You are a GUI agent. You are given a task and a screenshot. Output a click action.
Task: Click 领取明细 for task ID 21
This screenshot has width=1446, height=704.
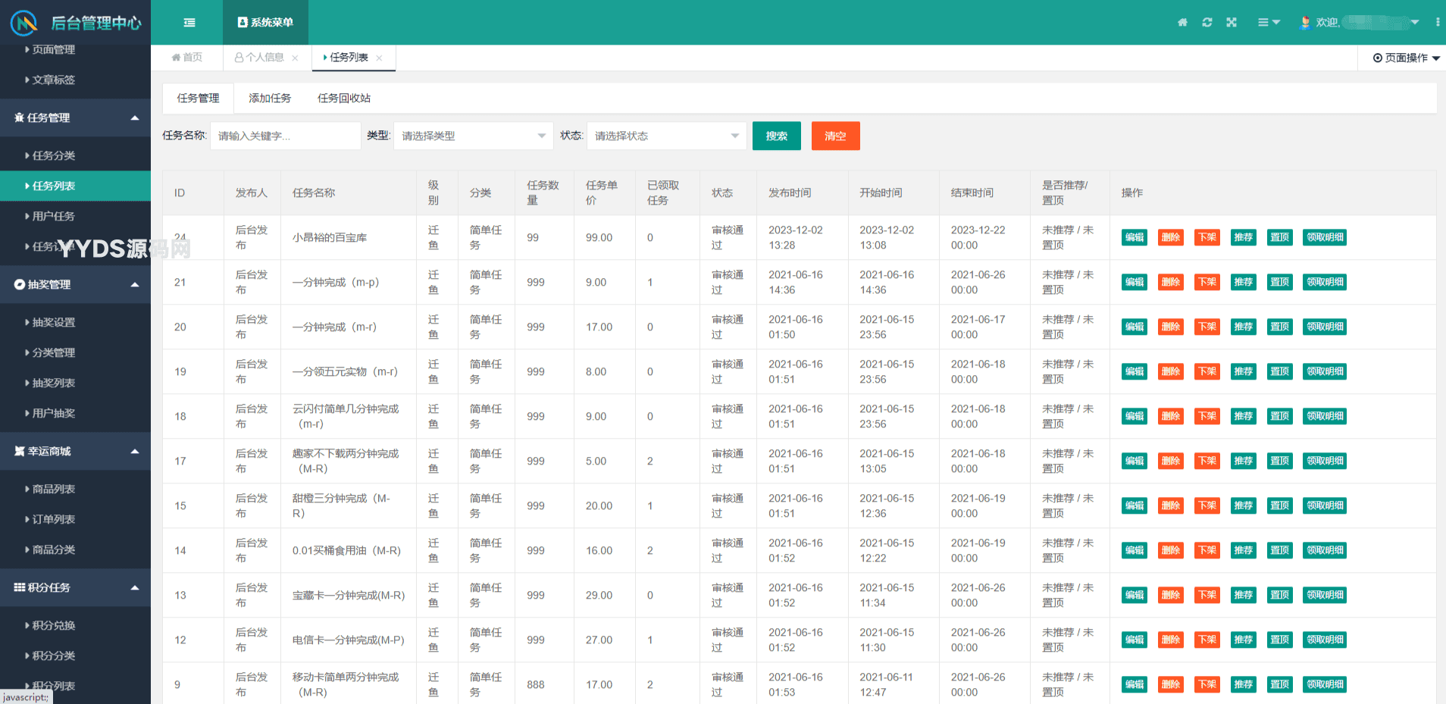pyautogui.click(x=1325, y=282)
